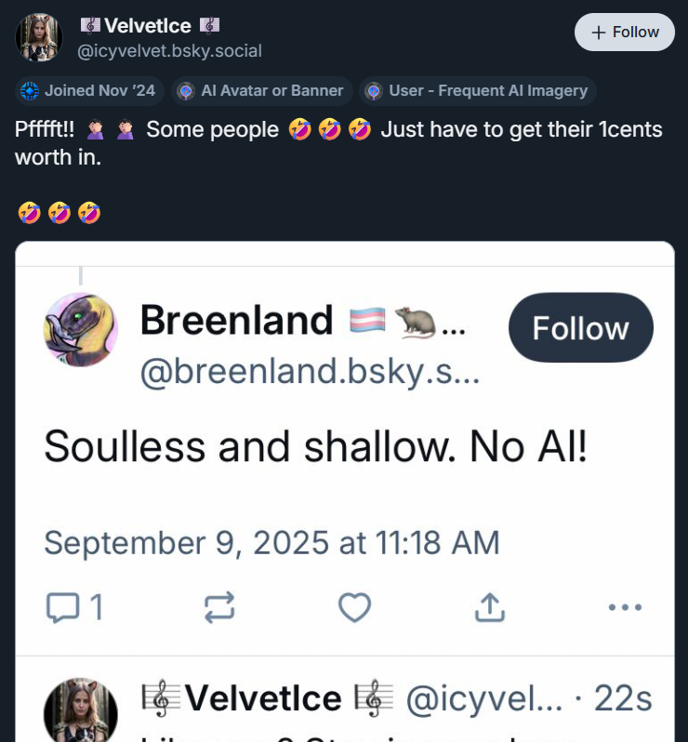Click the Follow button for VelvetIce
This screenshot has width=688, height=742.
625,32
